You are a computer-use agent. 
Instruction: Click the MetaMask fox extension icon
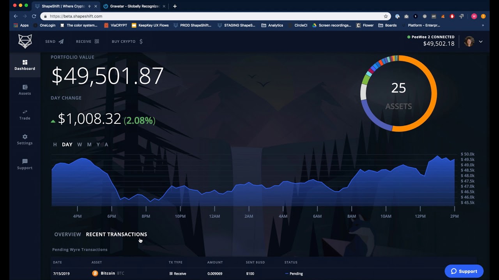443,16
